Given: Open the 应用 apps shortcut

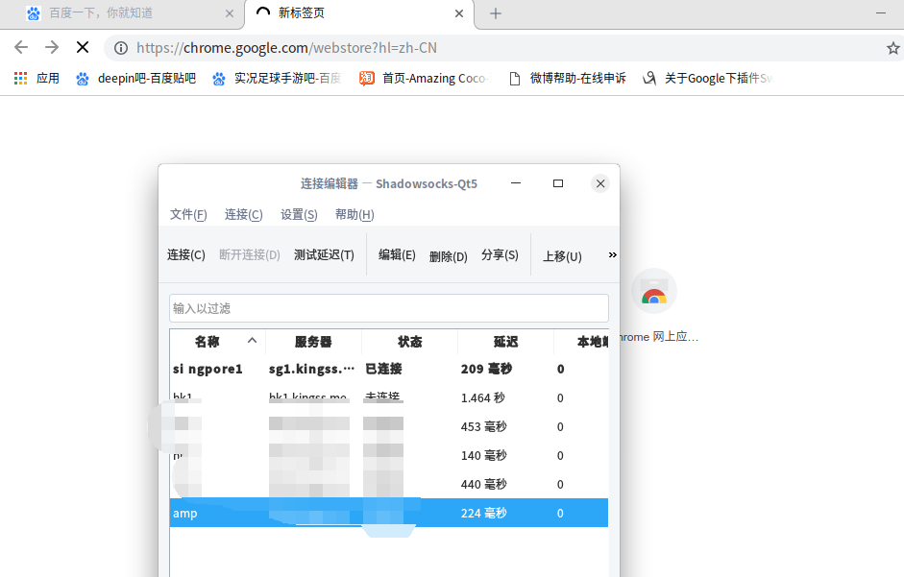Looking at the screenshot, I should point(37,79).
